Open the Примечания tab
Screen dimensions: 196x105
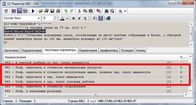pos(88,51)
